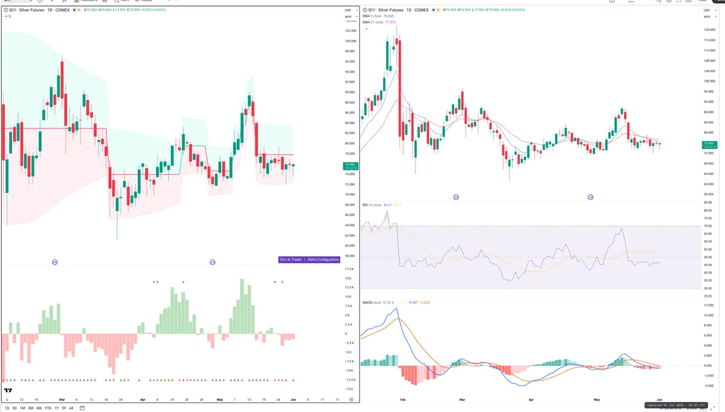Open apoz unit dropdown on right chart
Screen dimensions: 725x412
coord(709,16)
